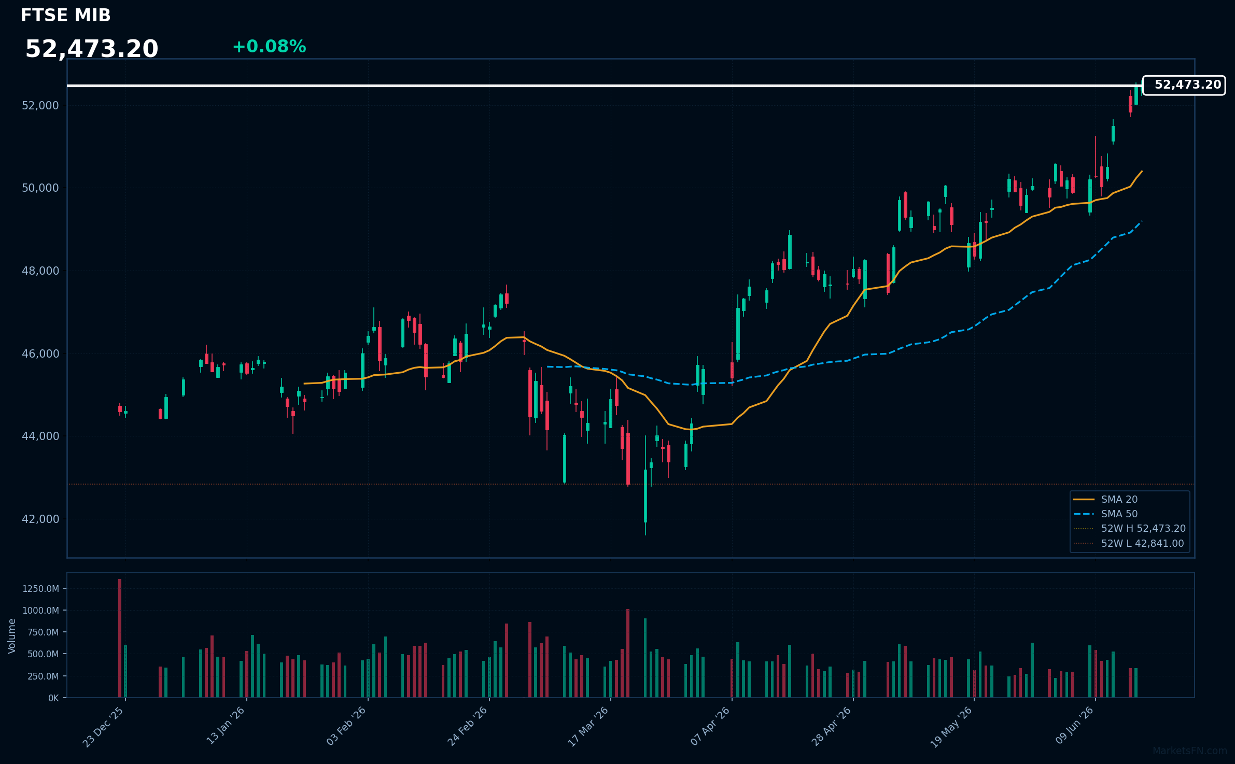The image size is (1235, 764).
Task: Click the 750.0M volume axis label
Action: tap(43, 632)
